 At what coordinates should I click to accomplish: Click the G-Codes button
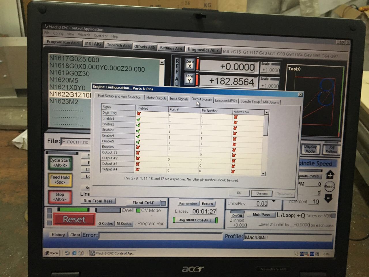pos(106,223)
